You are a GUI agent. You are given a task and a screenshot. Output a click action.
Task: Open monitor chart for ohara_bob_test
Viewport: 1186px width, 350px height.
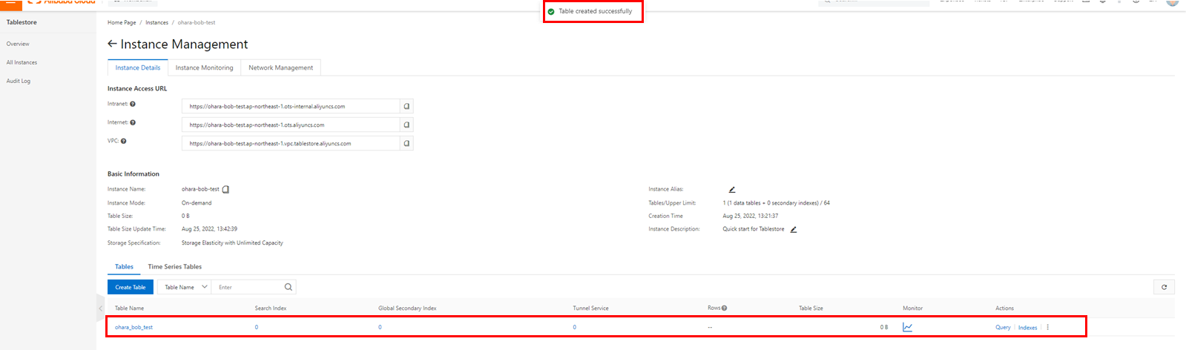point(907,327)
